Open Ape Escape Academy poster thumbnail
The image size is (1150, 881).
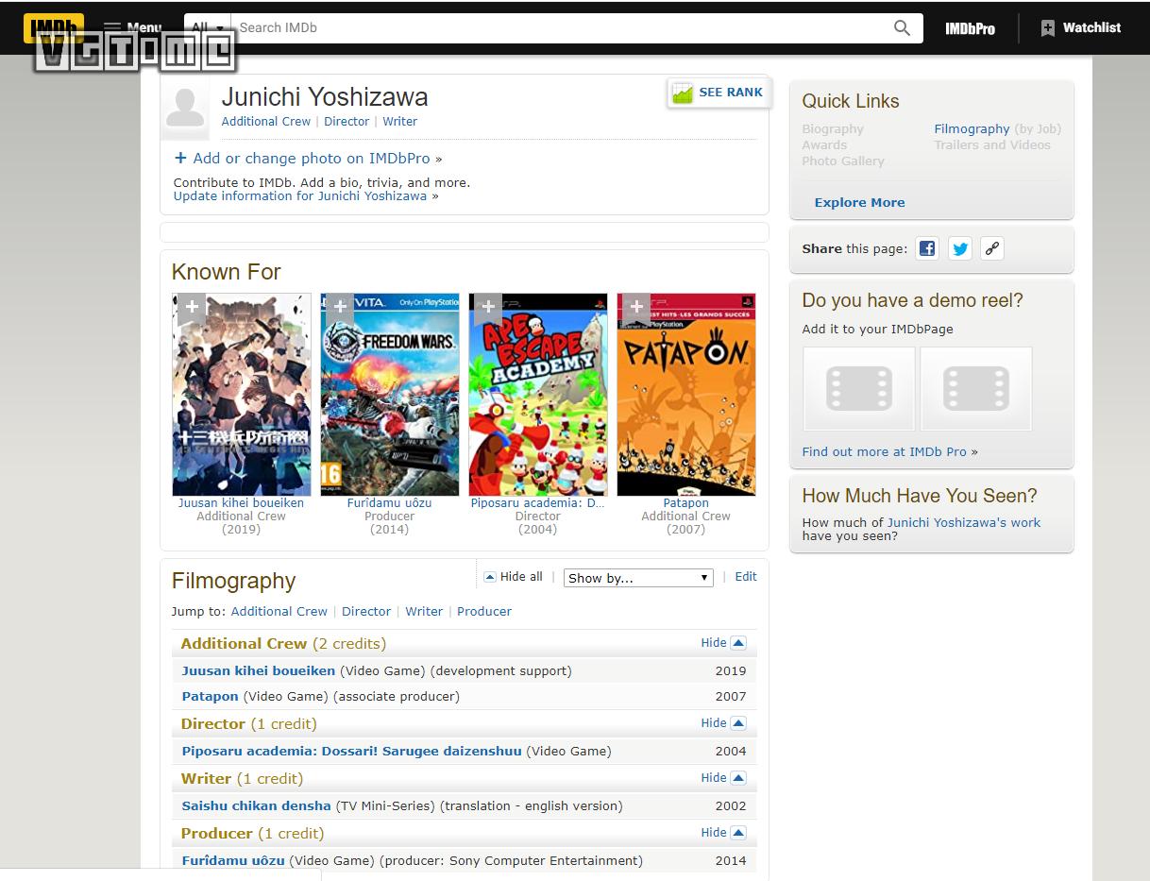(x=538, y=395)
